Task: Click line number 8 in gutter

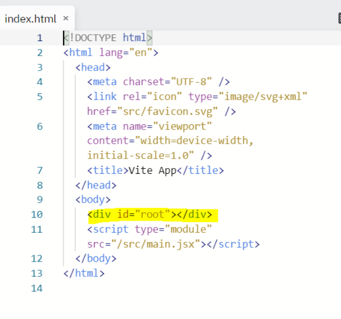Action: 39,185
